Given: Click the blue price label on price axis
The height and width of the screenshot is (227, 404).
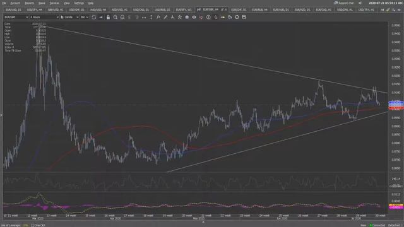Looking at the screenshot, I should [396, 103].
